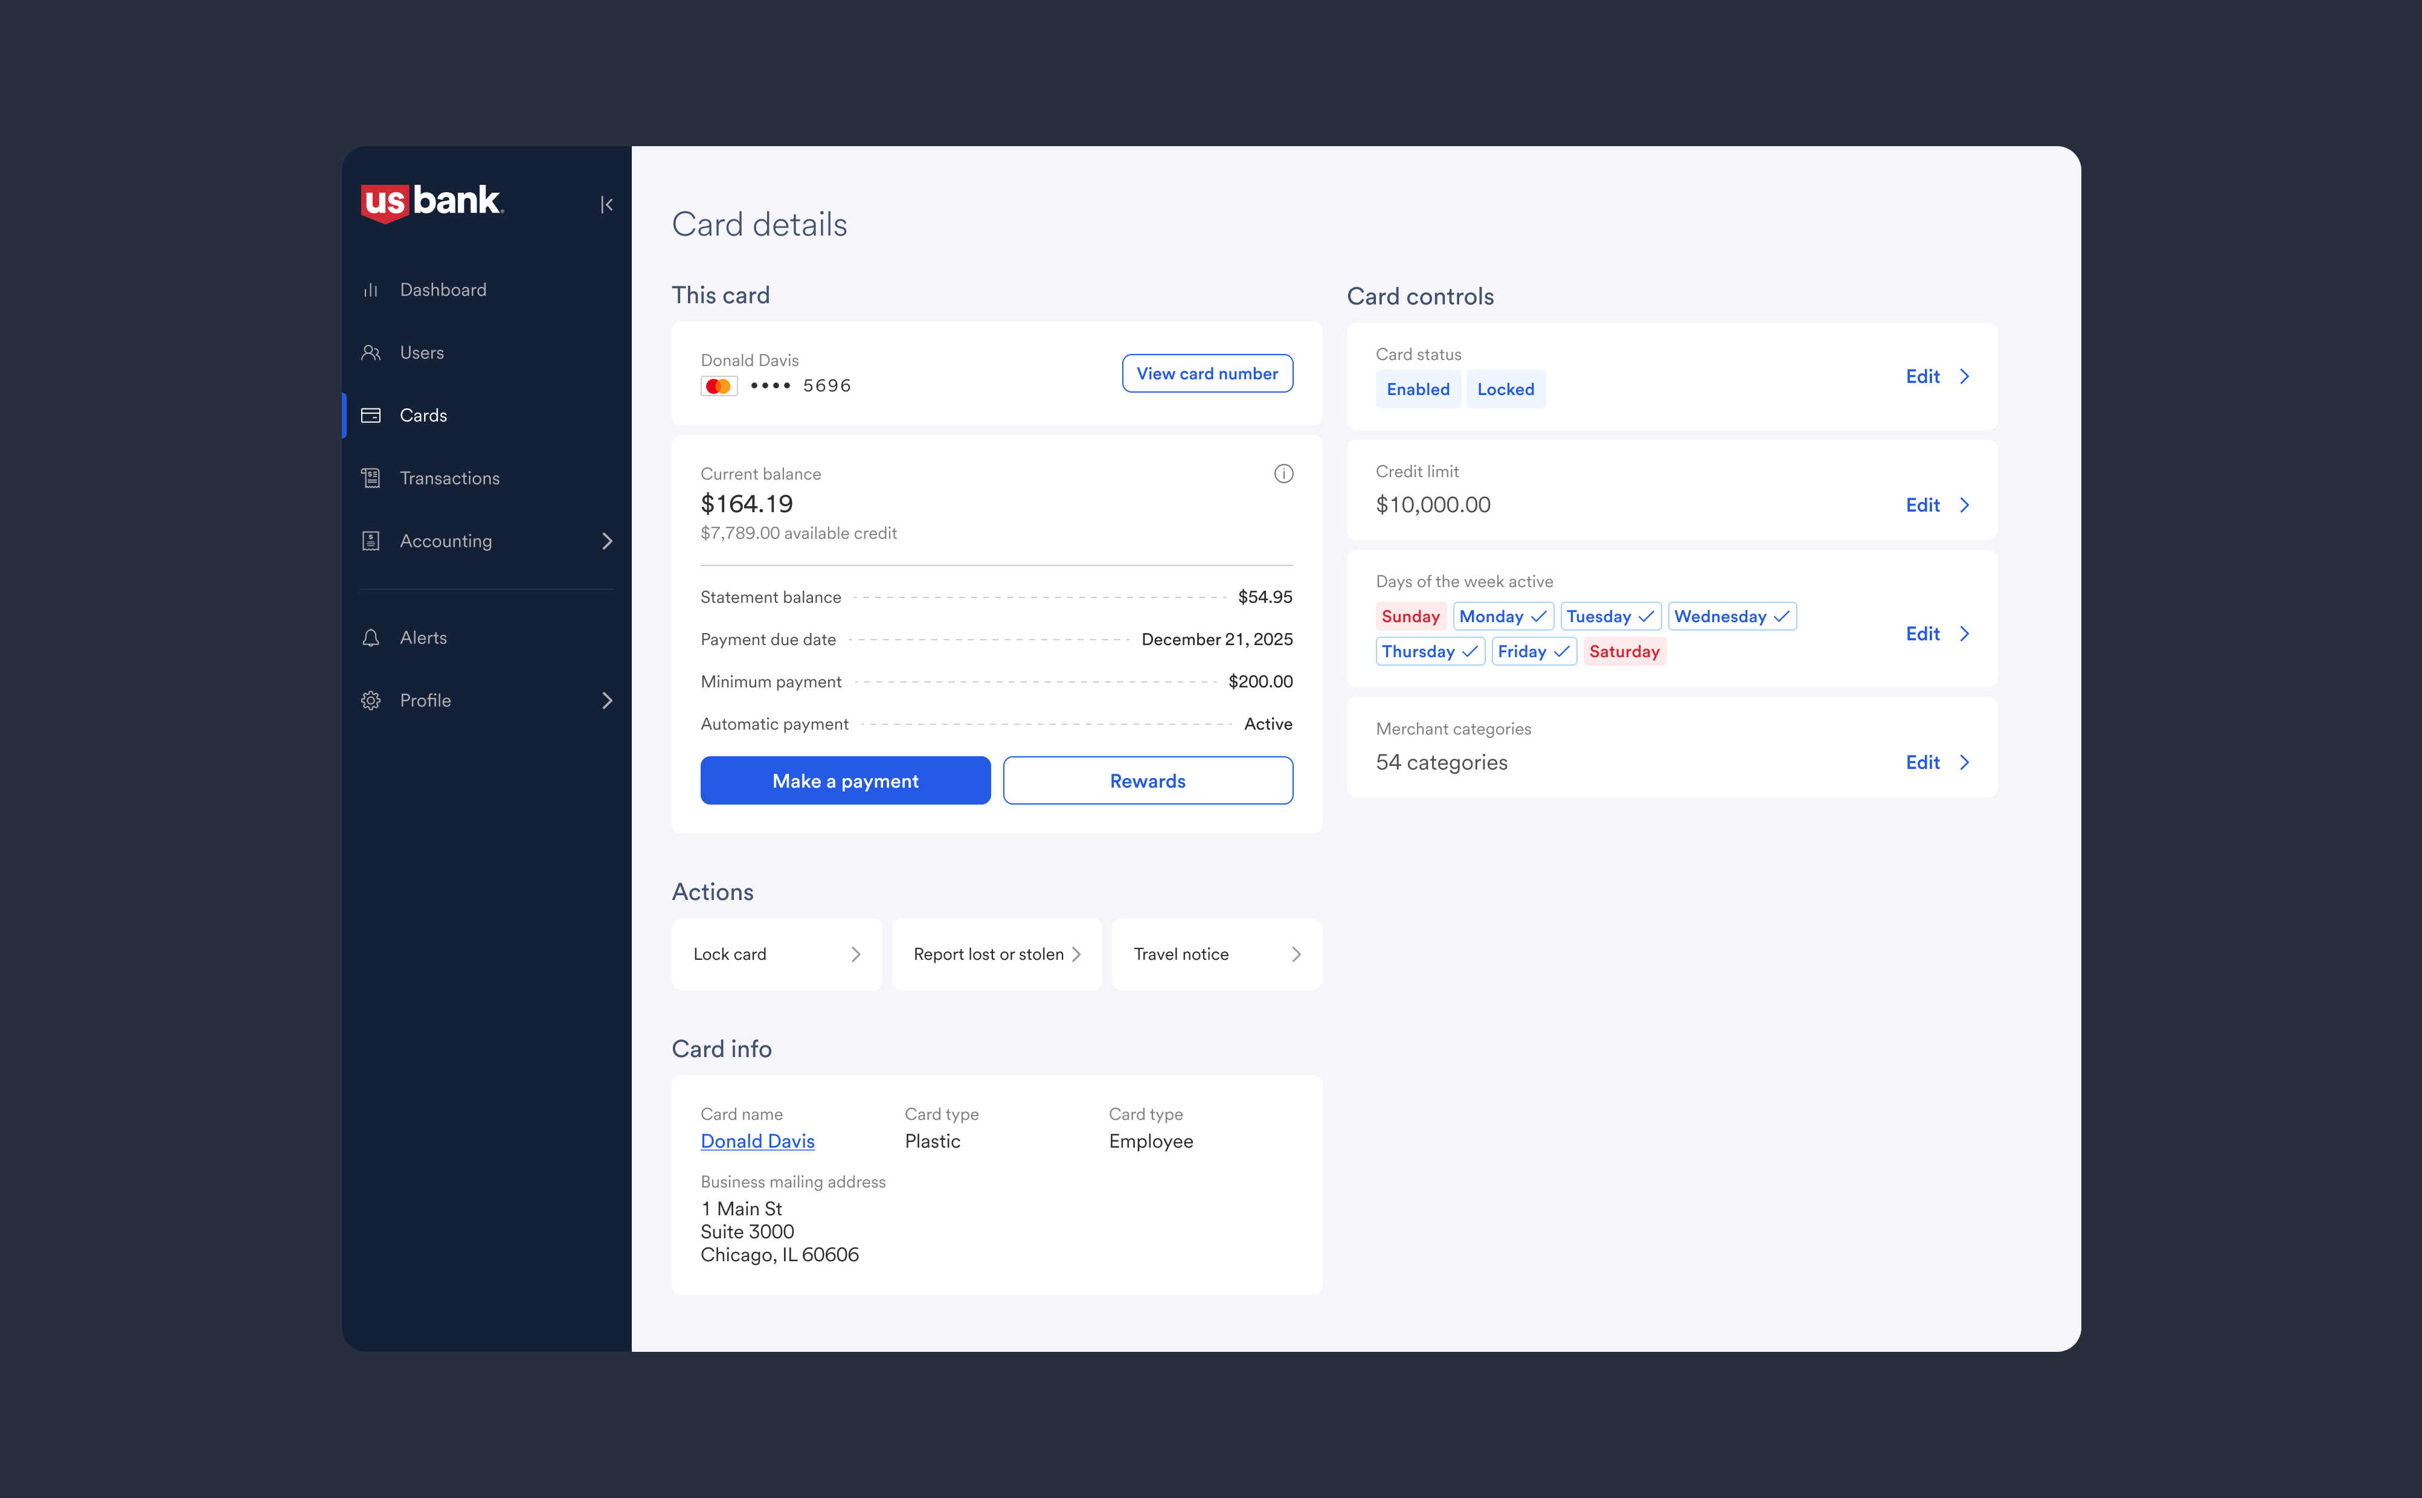The width and height of the screenshot is (2422, 1498).
Task: Expand the Accounting menu chevron
Action: (606, 541)
